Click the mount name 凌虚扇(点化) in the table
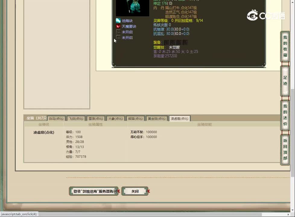Screen dimensions: 295x217 [x=44, y=132]
